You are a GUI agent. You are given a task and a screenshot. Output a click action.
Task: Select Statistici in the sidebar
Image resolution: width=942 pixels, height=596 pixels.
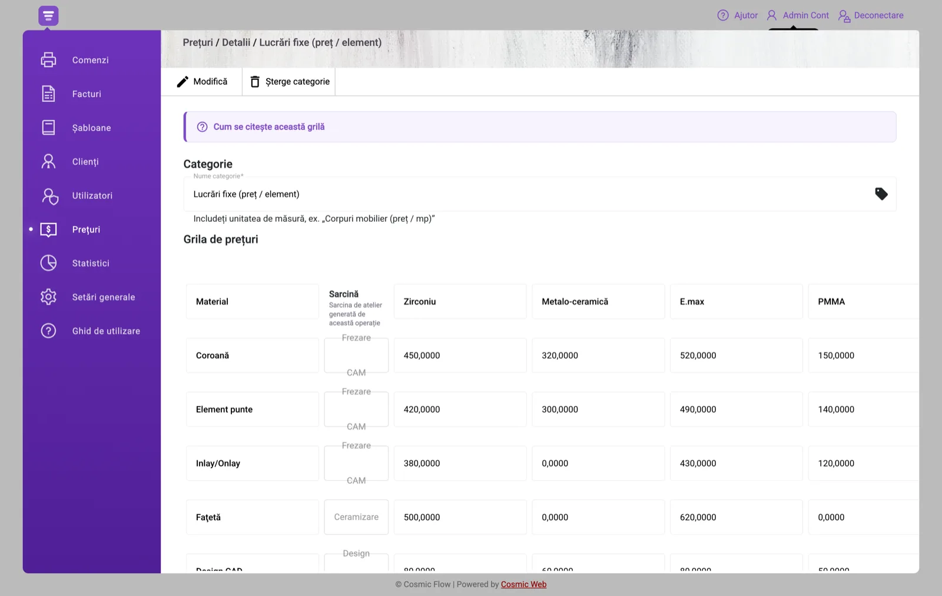[x=92, y=264]
